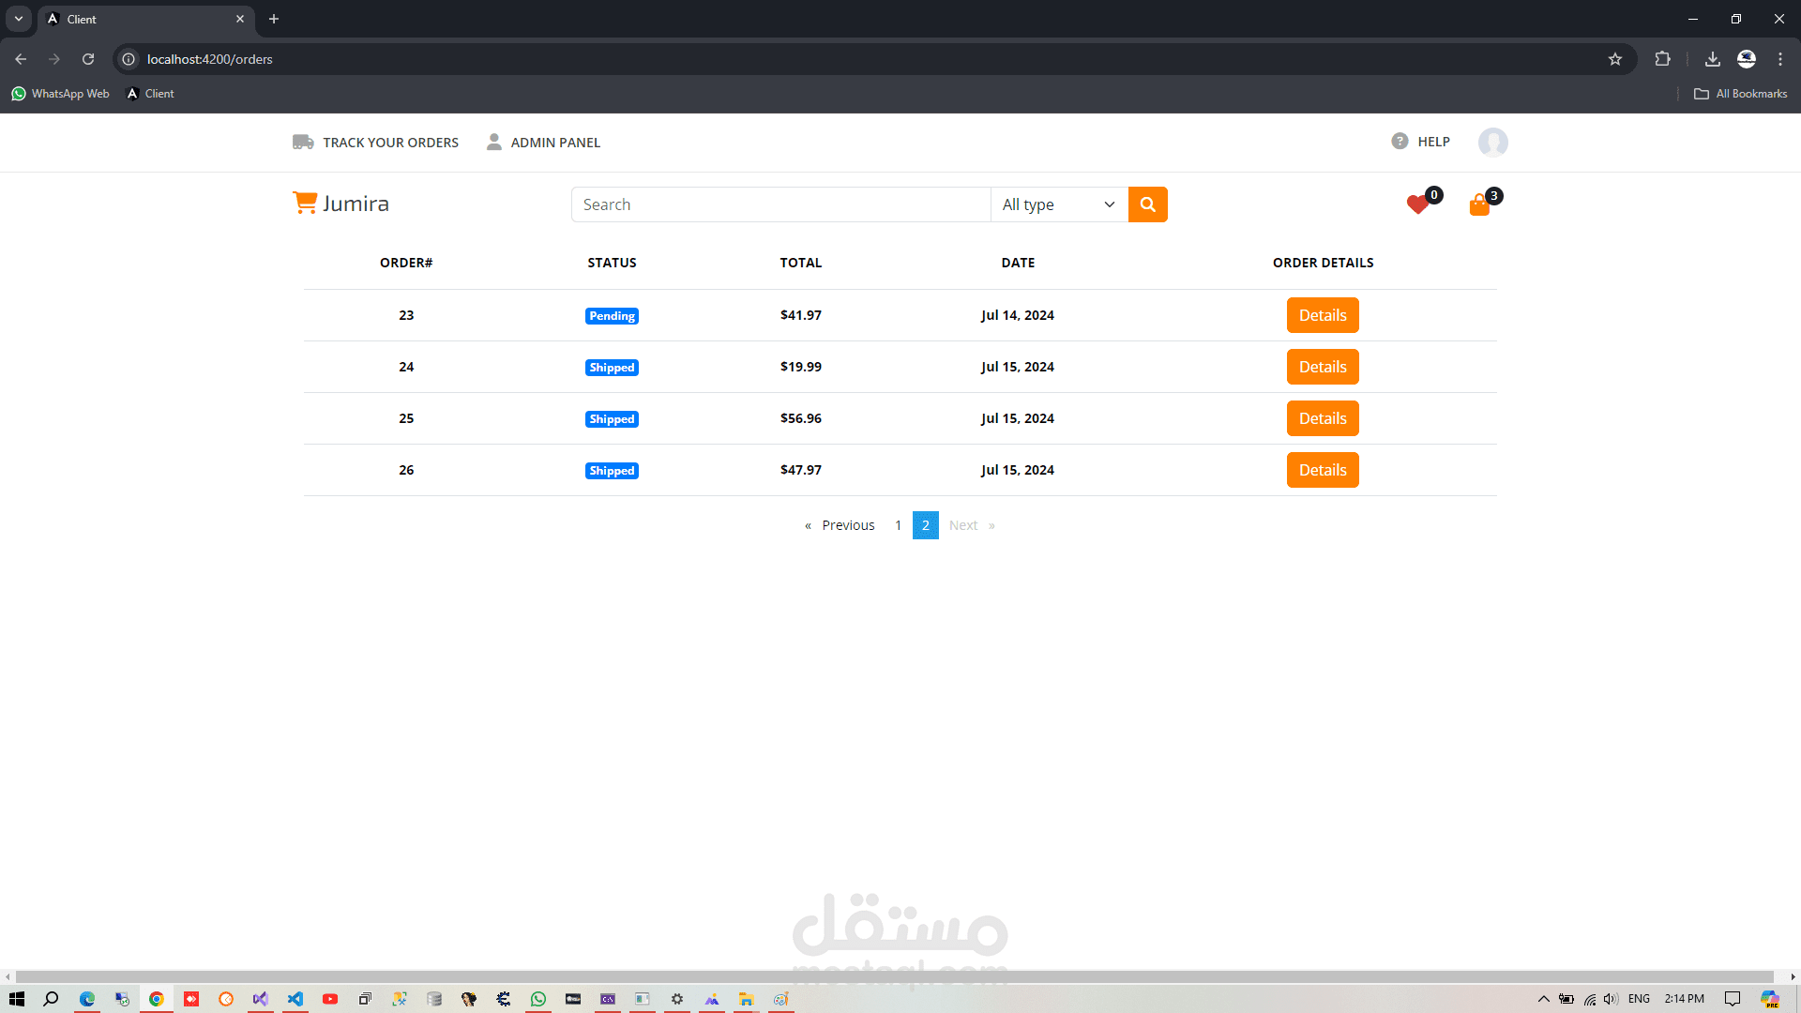Image resolution: width=1801 pixels, height=1013 pixels.
Task: Click the user avatar profile icon
Action: pyautogui.click(x=1492, y=143)
